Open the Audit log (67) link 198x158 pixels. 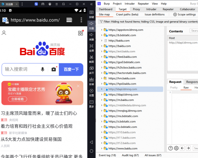[x=130, y=155]
